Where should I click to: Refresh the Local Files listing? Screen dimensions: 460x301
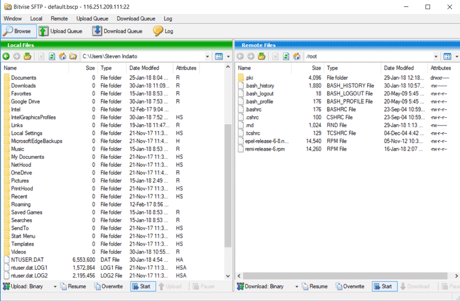click(52, 56)
